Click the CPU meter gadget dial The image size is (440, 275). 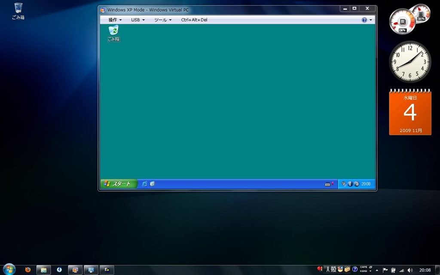point(402,21)
